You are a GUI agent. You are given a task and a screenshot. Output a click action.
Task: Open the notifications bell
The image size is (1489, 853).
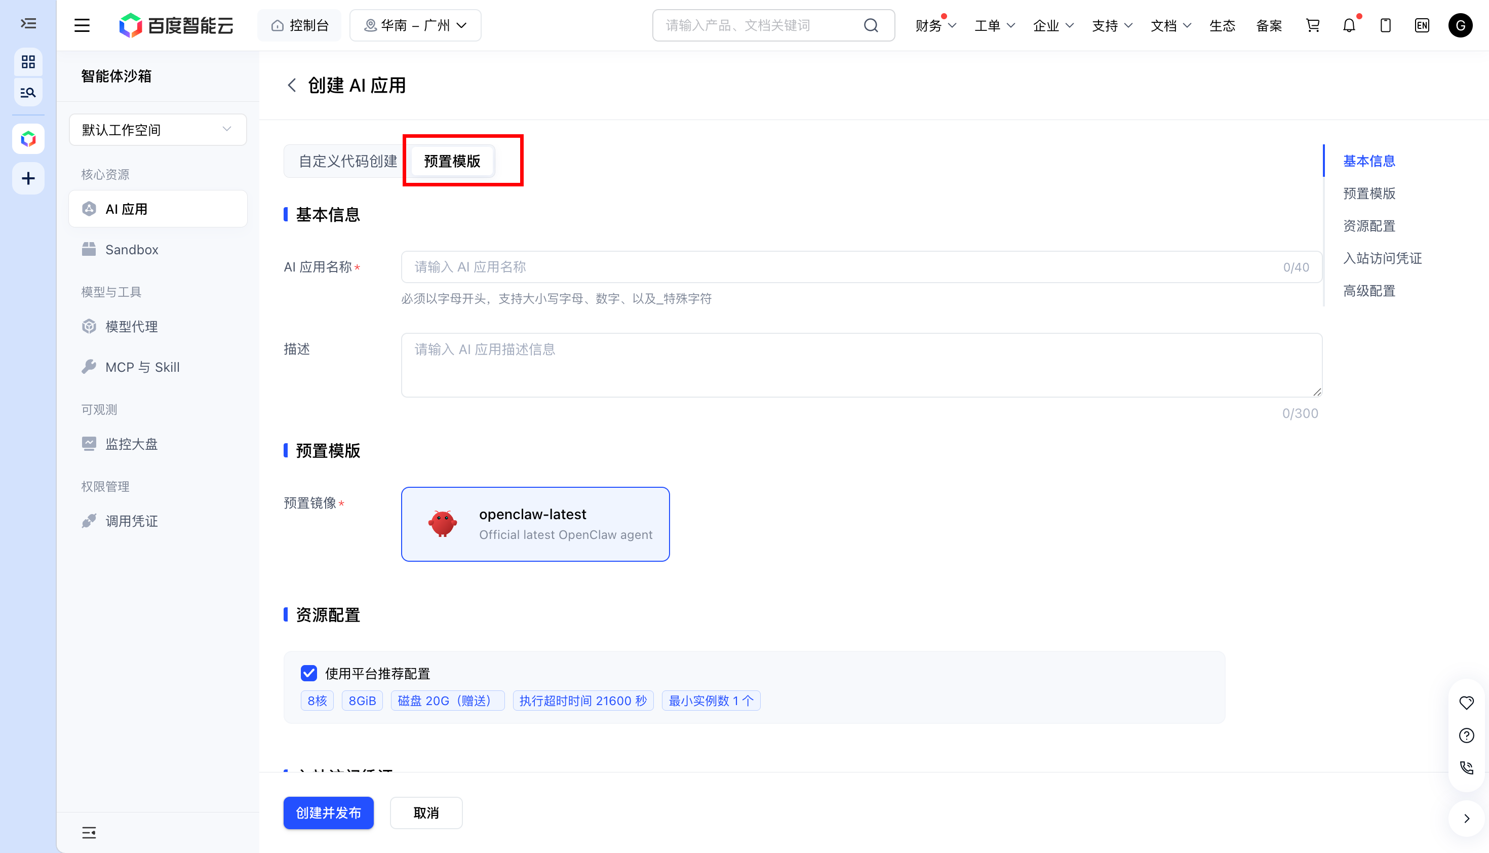click(x=1349, y=25)
